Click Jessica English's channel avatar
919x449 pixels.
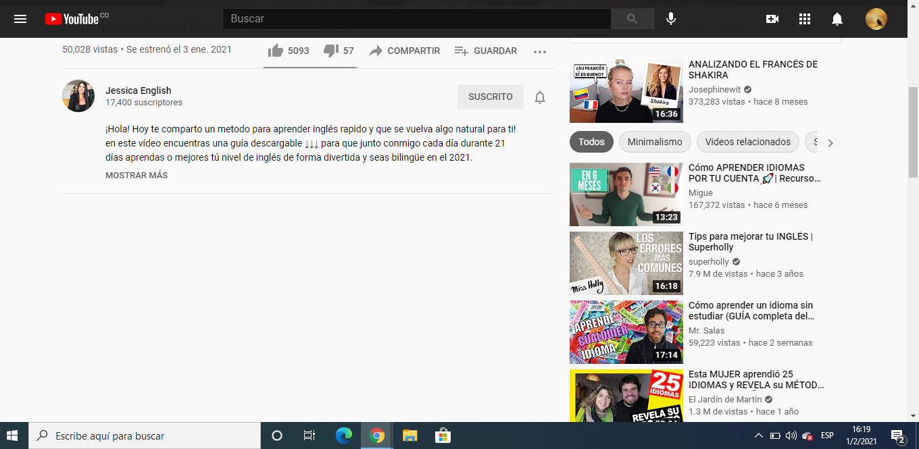pos(78,96)
